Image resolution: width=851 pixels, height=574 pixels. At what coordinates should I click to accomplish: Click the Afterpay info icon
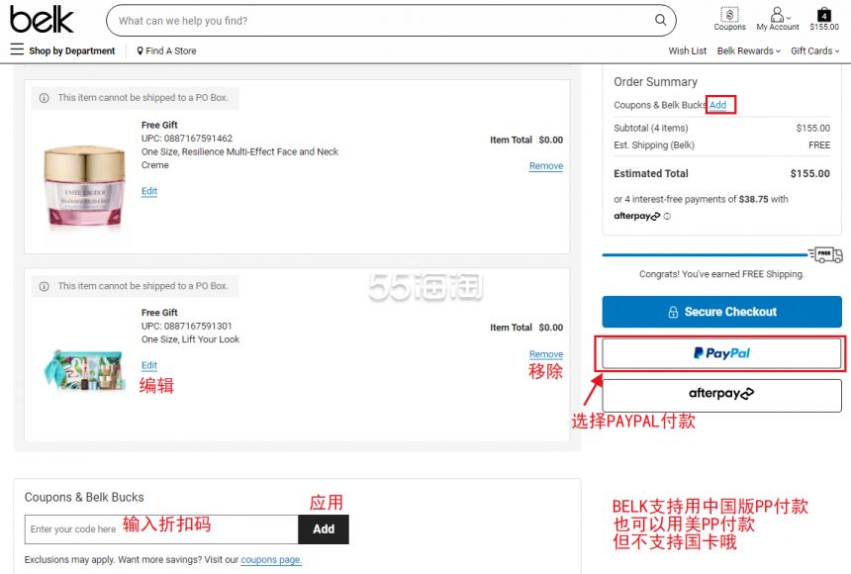(667, 216)
